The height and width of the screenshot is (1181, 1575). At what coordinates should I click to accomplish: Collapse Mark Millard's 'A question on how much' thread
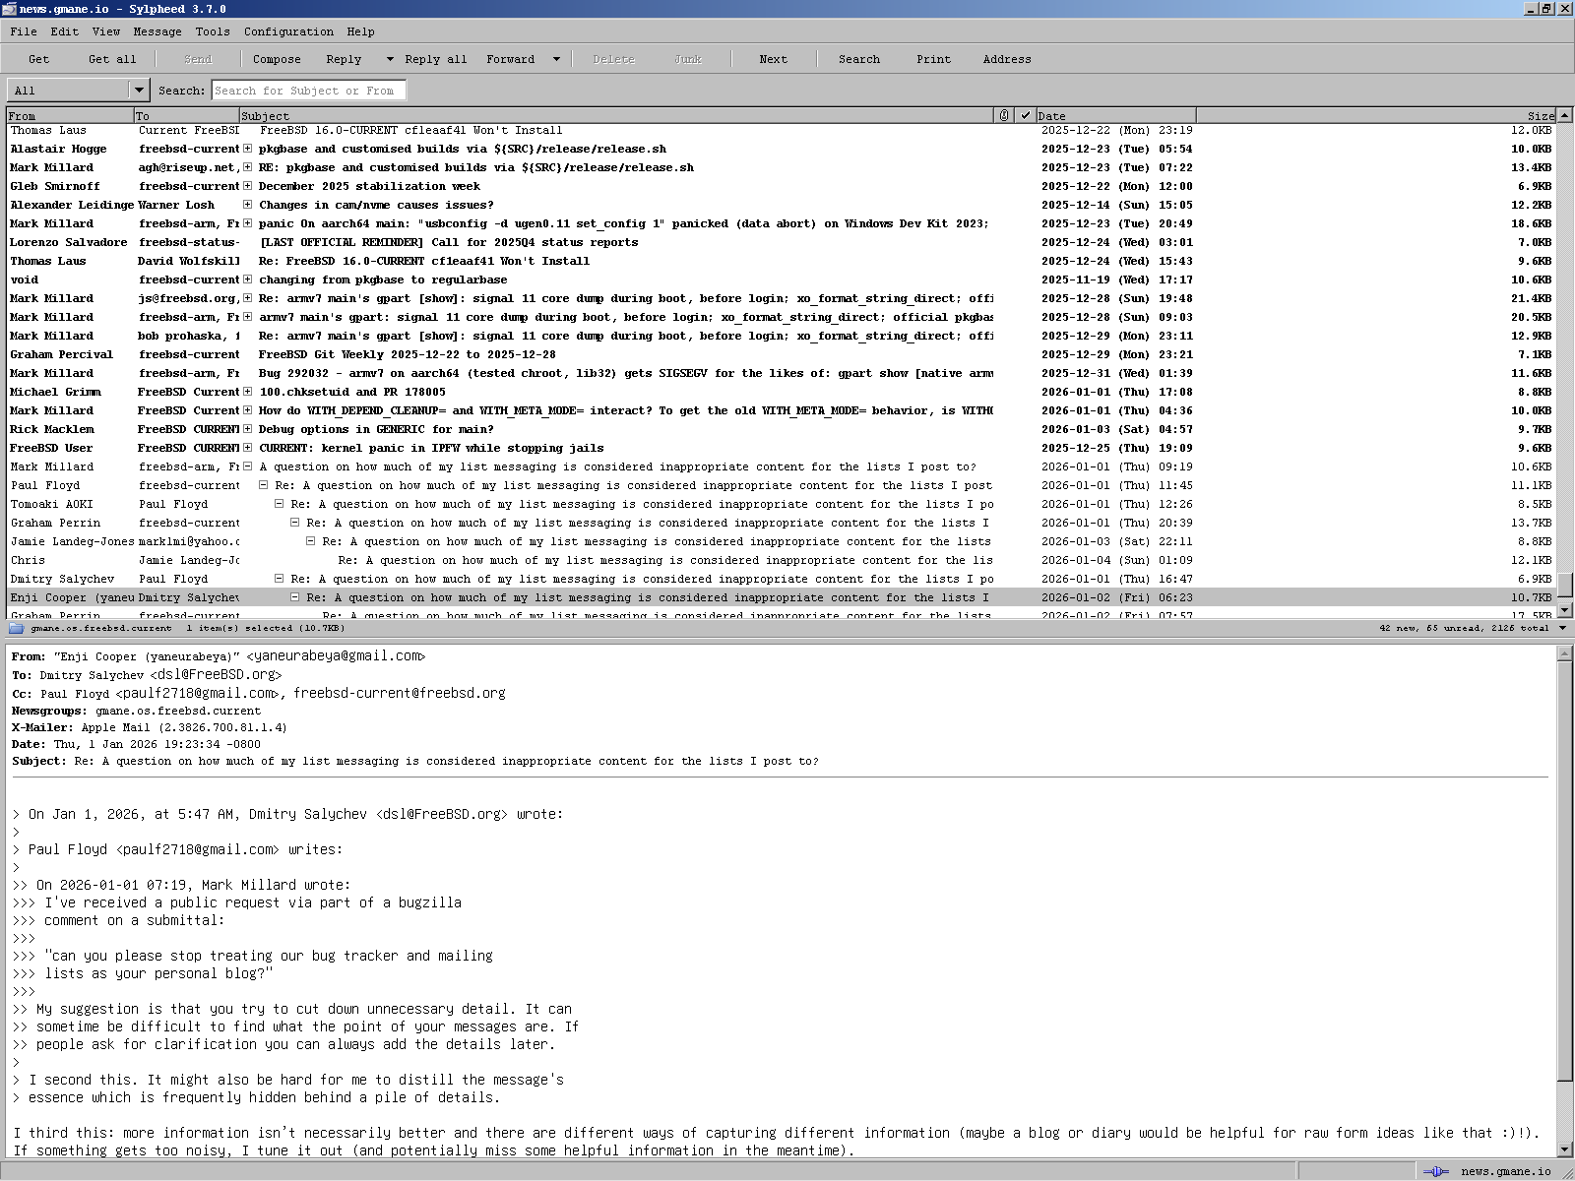(248, 466)
